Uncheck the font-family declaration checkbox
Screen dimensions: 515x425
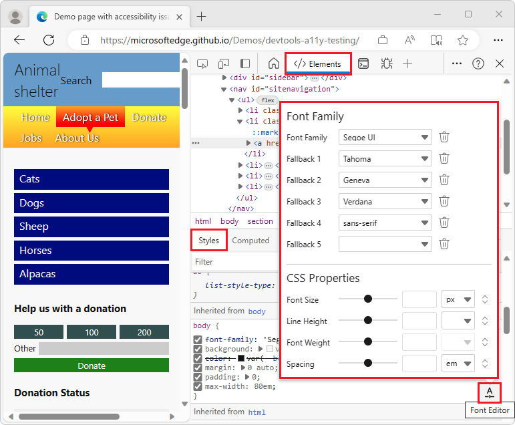click(x=198, y=339)
